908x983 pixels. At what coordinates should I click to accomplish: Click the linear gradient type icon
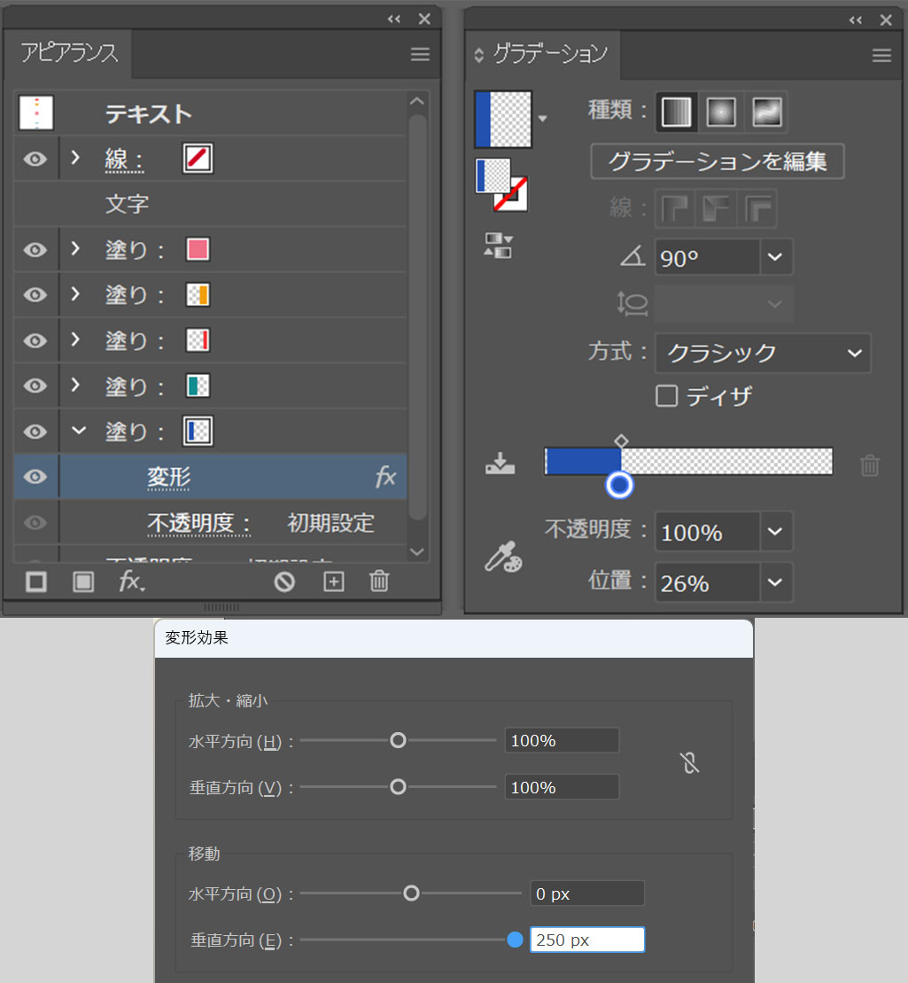[x=676, y=112]
